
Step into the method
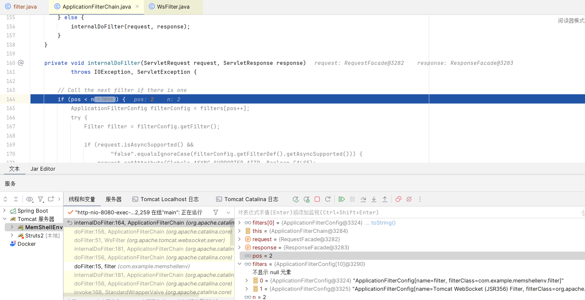[x=374, y=199]
